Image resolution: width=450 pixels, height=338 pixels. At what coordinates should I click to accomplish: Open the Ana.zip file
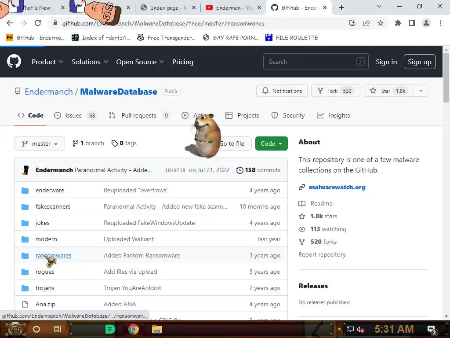(45, 304)
